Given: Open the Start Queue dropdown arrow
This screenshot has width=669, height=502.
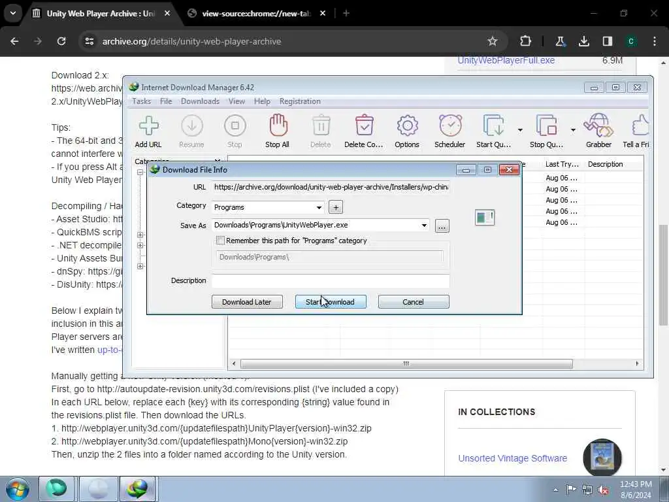Looking at the screenshot, I should click(520, 130).
